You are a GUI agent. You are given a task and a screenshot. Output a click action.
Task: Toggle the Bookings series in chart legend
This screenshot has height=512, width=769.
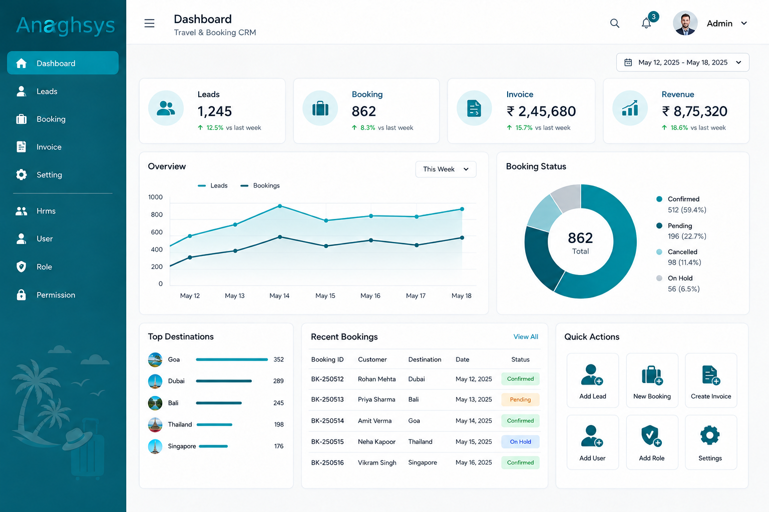click(260, 185)
